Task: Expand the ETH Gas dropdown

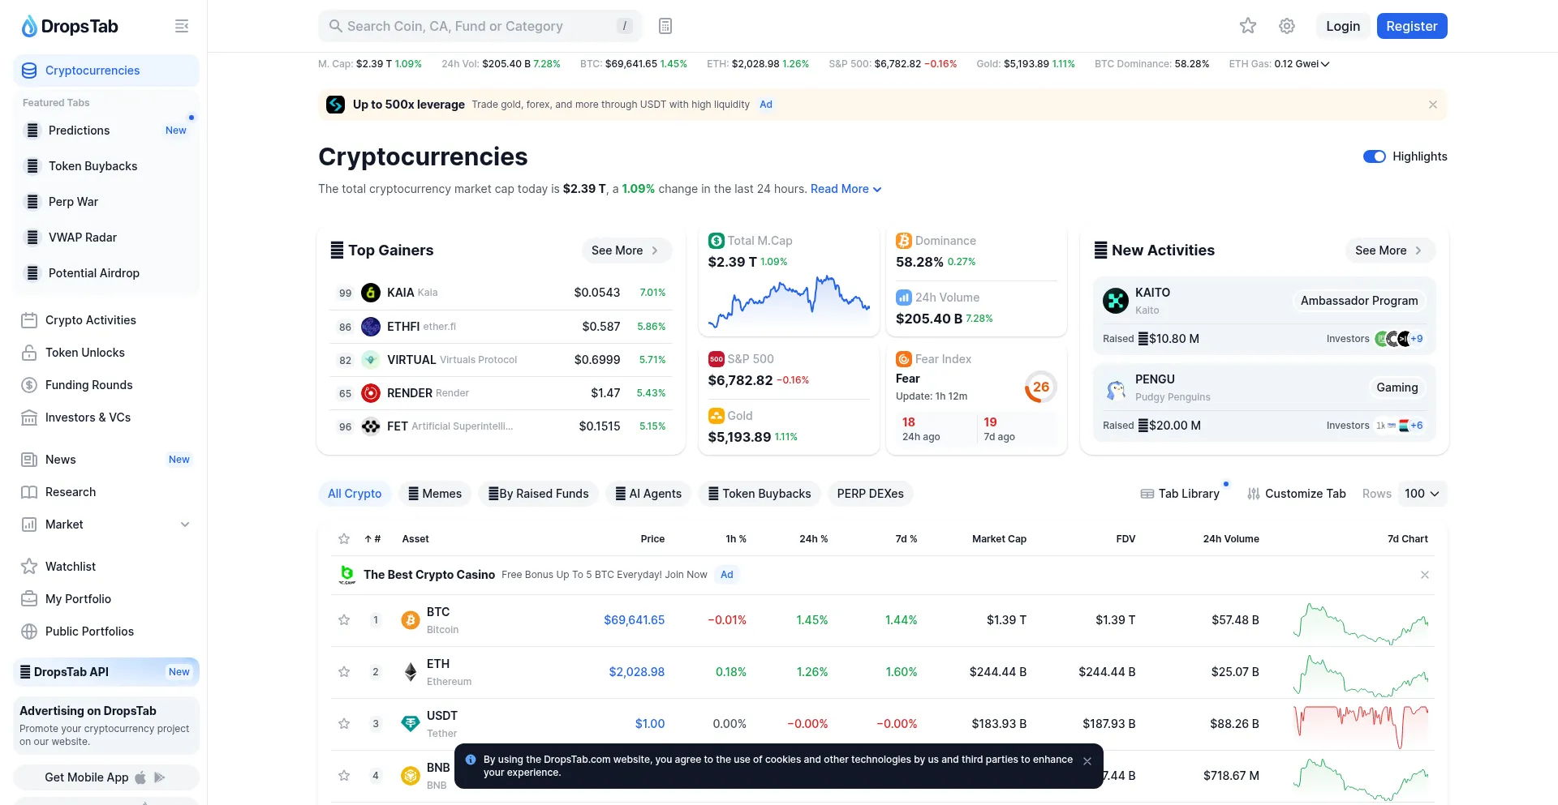Action: click(1325, 64)
